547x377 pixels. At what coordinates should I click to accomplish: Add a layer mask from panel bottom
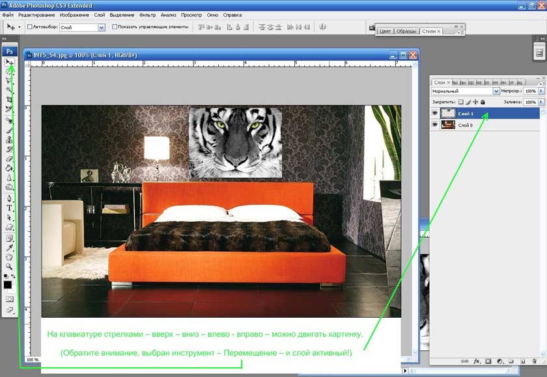click(x=488, y=360)
